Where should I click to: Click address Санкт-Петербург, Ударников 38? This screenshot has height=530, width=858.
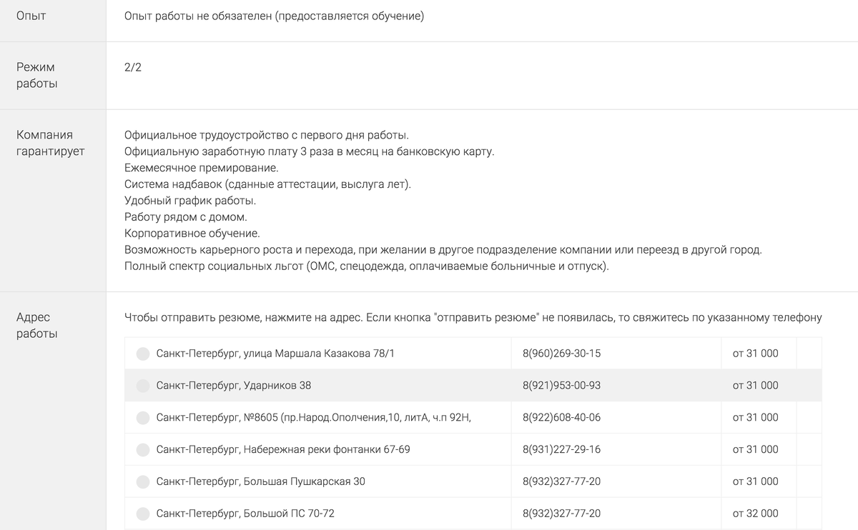pyautogui.click(x=234, y=386)
